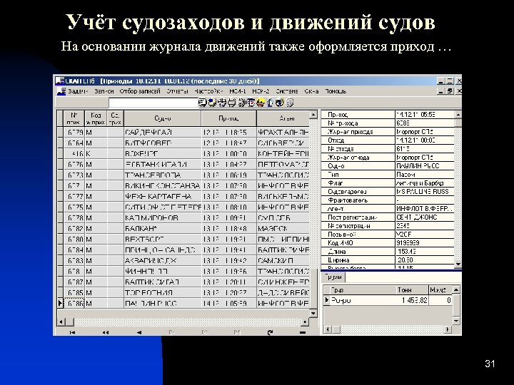Go to first record navigation button
This screenshot has height=385, width=514.
(x=72, y=332)
